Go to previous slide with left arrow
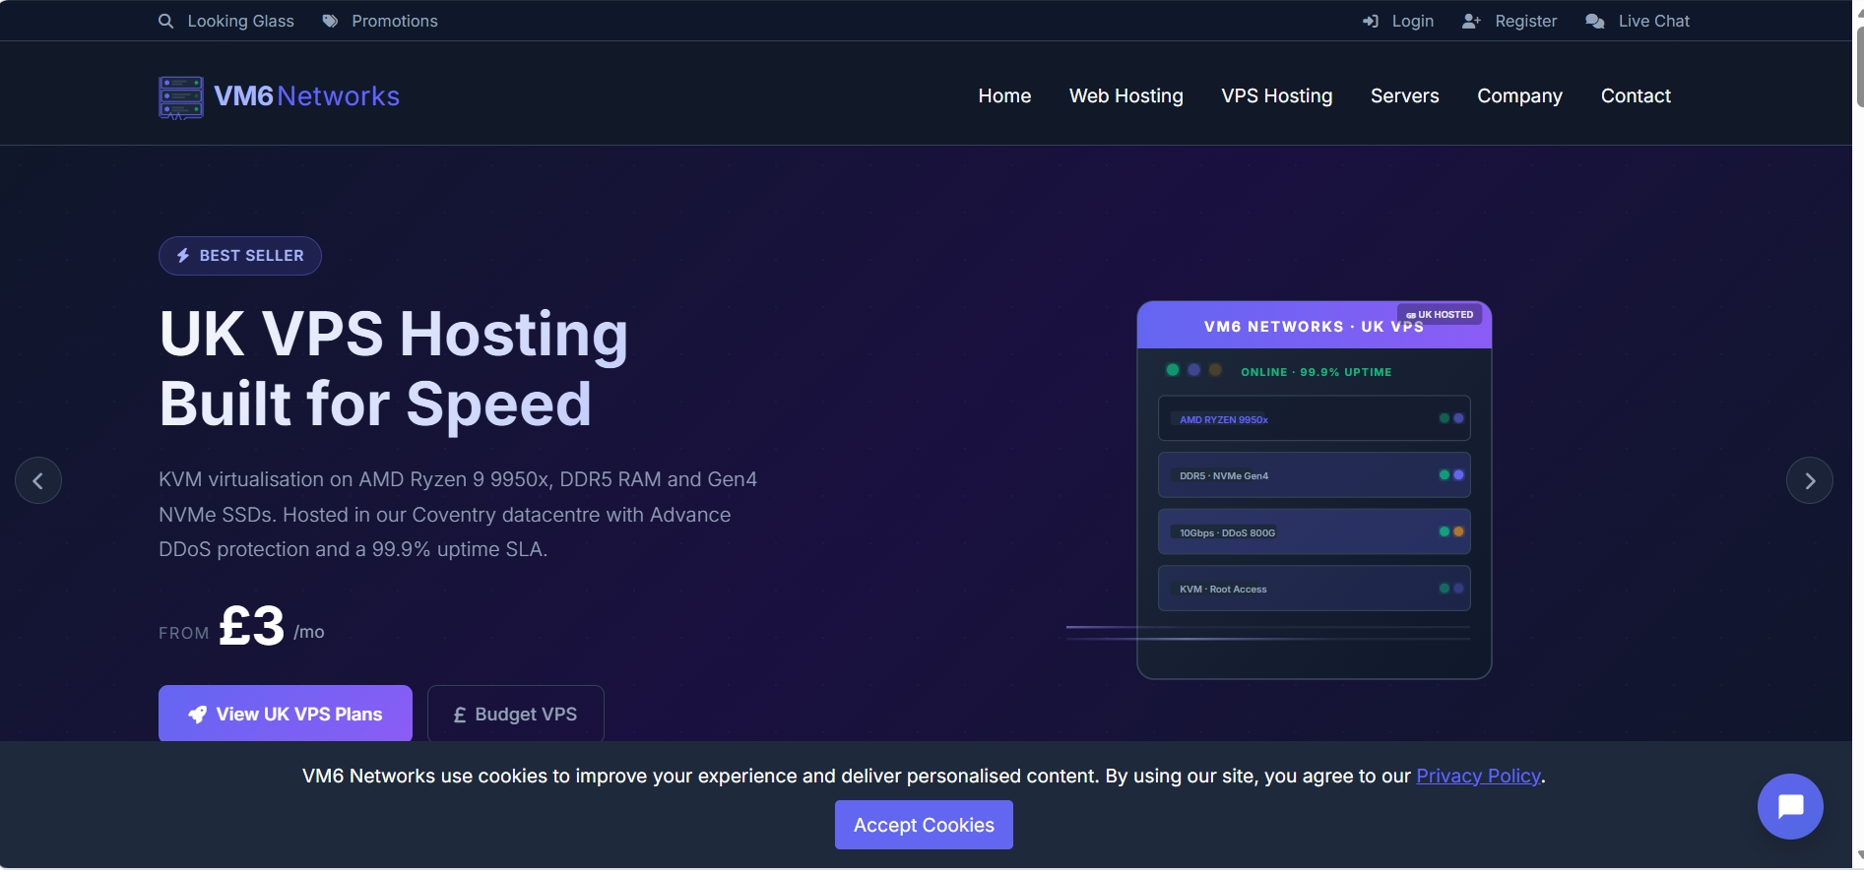The width and height of the screenshot is (1864, 872). tap(38, 481)
